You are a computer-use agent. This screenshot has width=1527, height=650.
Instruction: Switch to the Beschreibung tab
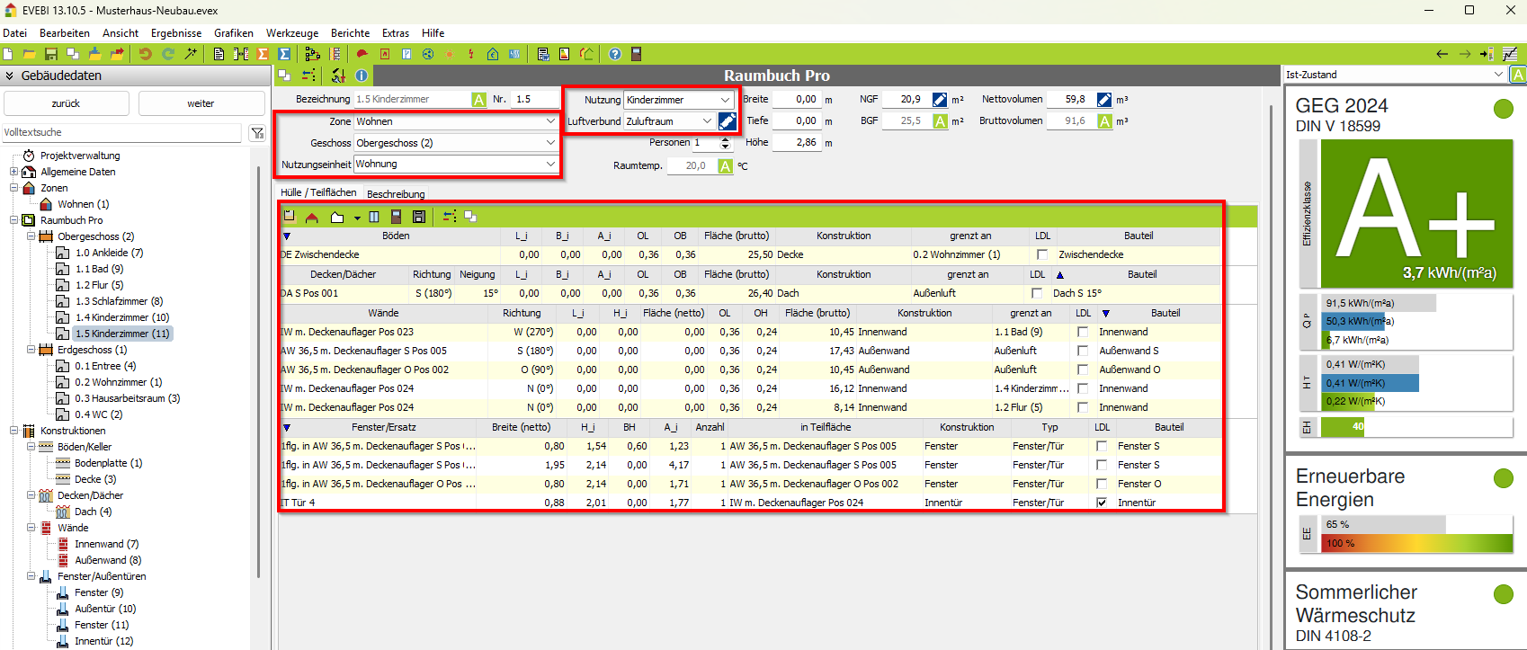tap(396, 194)
